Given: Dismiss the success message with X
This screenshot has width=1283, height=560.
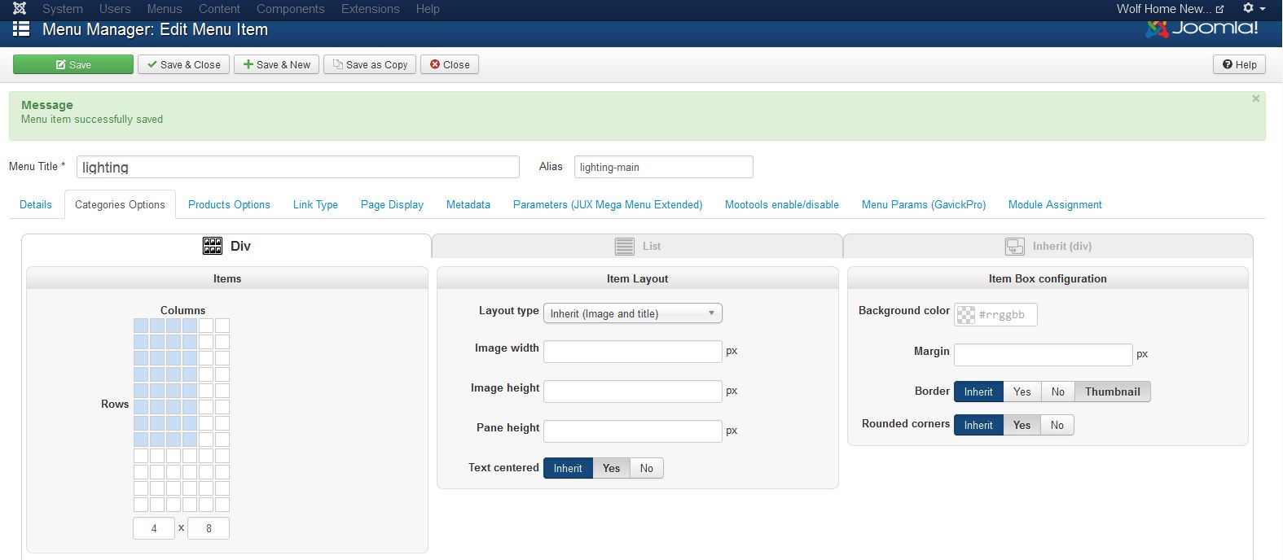Looking at the screenshot, I should (1255, 98).
